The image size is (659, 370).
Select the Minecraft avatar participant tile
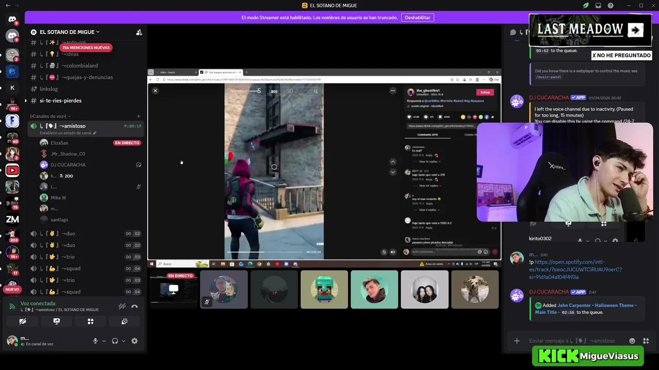coord(324,290)
